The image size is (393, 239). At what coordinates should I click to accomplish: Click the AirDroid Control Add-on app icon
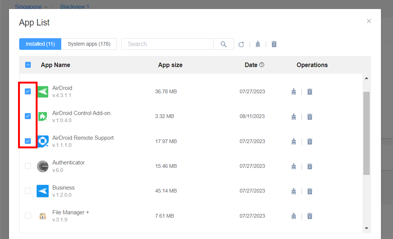point(43,117)
